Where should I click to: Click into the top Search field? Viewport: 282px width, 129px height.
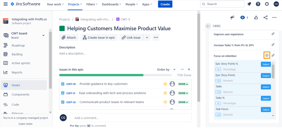222,4
